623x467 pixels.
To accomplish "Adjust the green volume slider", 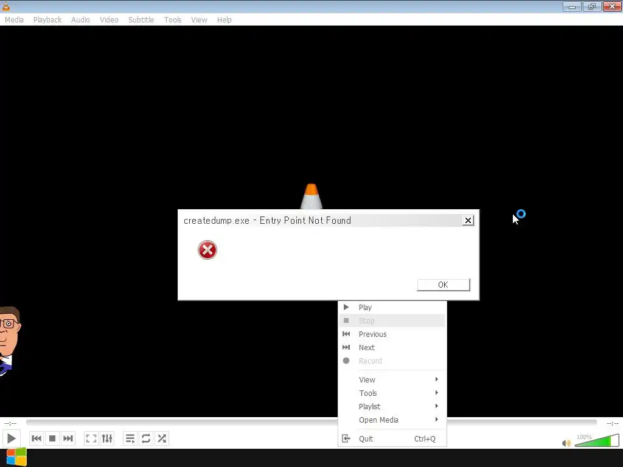I will (x=597, y=440).
